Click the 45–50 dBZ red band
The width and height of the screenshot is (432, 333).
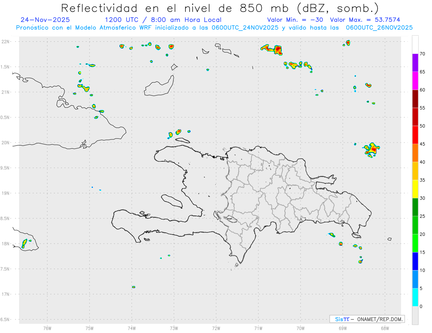(x=415, y=135)
